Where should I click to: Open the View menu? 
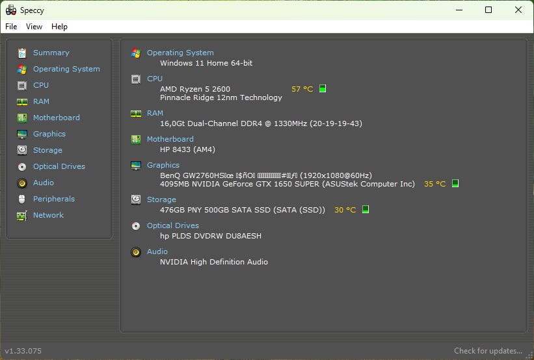point(34,27)
